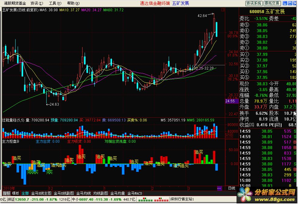
Task: Click the 主力出货: 0.00 value
Action: (48, 141)
